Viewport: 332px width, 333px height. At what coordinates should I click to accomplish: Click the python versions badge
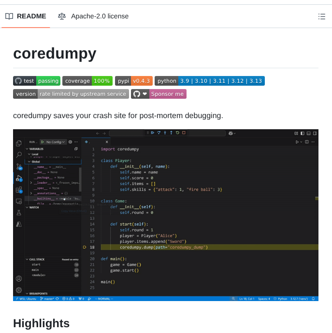(210, 81)
